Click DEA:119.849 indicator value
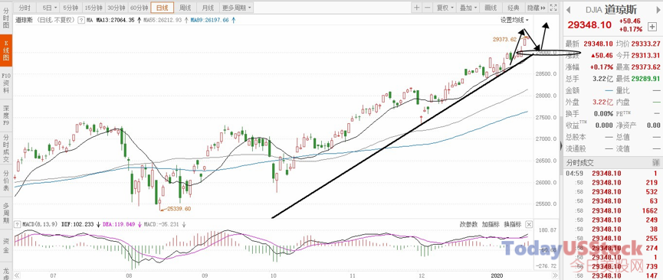Image resolution: width=663 pixels, height=280 pixels. coord(119,224)
